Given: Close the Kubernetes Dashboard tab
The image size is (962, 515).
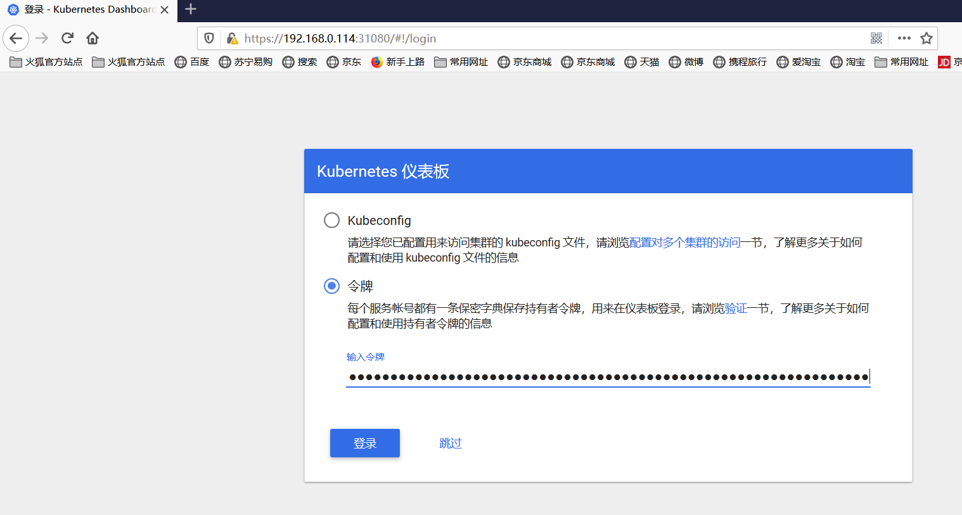Looking at the screenshot, I should (165, 10).
